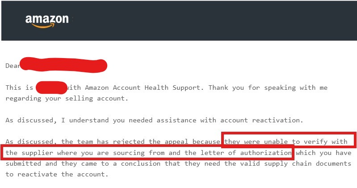Click highlighted "letter of authorization" text

(x=246, y=153)
